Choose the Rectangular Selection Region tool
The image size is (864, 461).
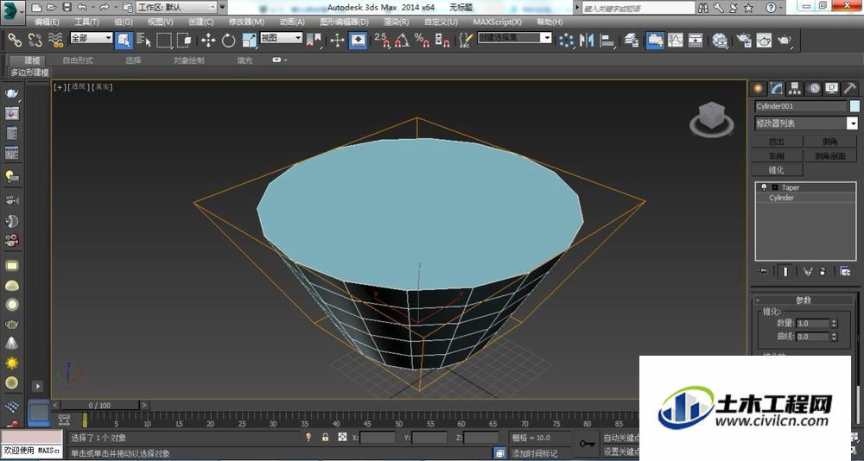click(x=164, y=40)
